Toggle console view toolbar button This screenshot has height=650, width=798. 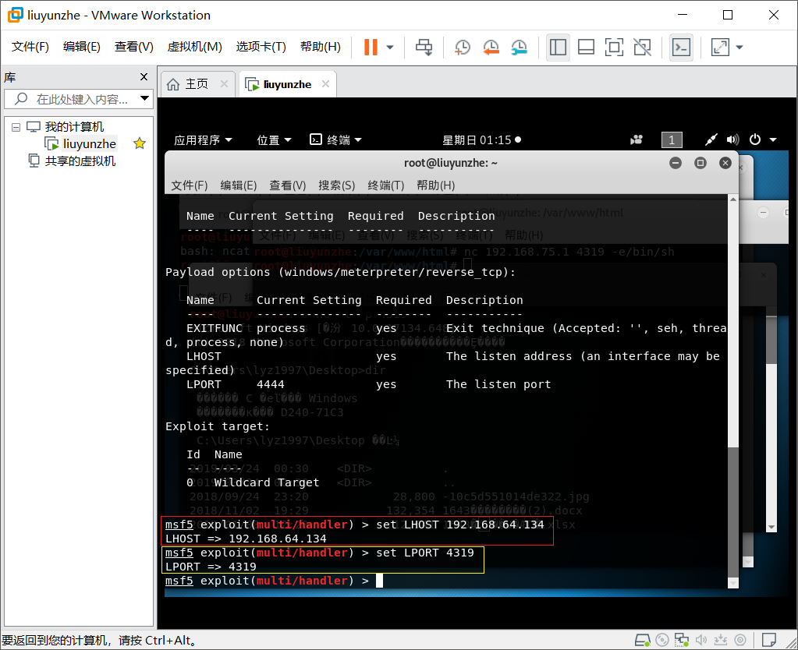click(x=682, y=48)
